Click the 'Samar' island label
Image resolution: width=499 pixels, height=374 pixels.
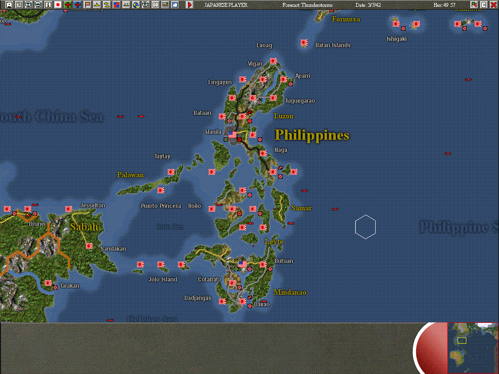(301, 208)
